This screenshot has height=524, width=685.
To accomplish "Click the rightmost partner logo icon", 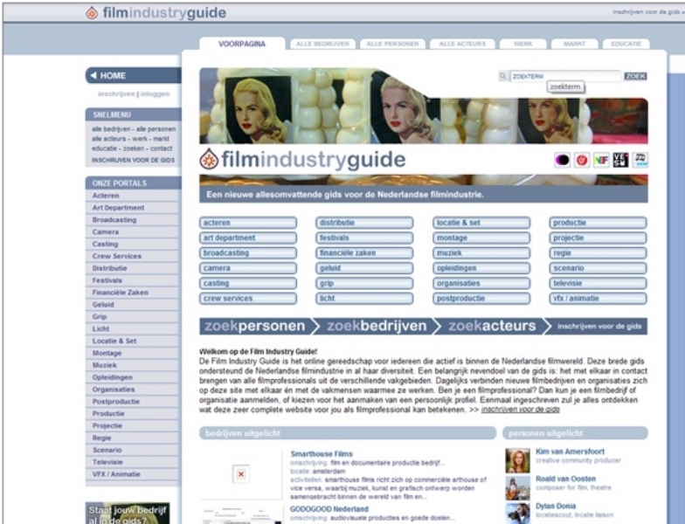I will tap(640, 160).
